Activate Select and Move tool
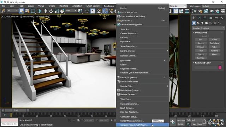226x127 pixels. (45, 11)
